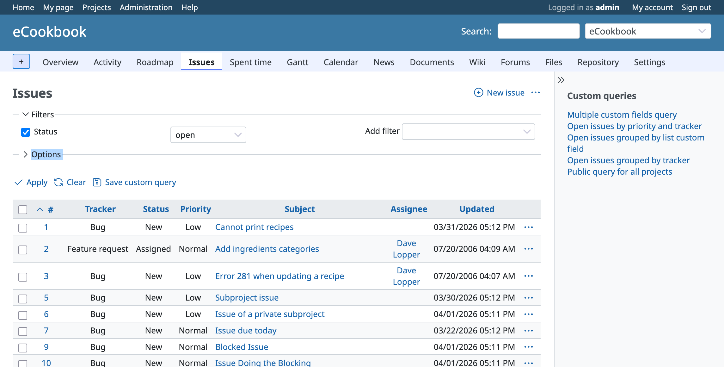Open the status open dropdown
This screenshot has width=724, height=367.
(x=208, y=135)
